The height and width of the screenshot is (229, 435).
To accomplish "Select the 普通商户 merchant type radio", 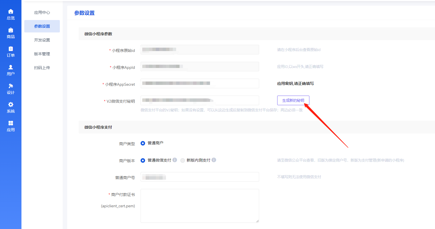I will tap(143, 143).
